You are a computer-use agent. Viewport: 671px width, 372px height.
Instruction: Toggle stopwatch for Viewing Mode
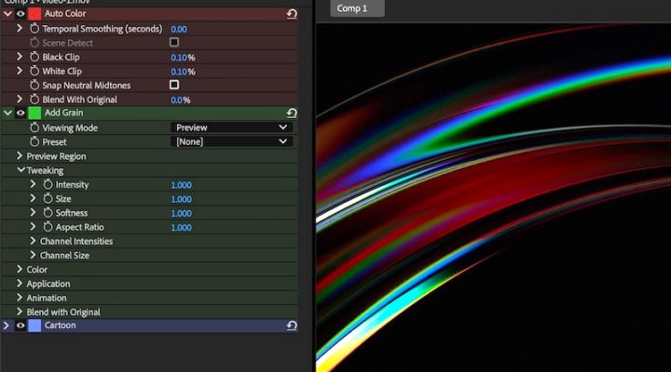tap(34, 127)
